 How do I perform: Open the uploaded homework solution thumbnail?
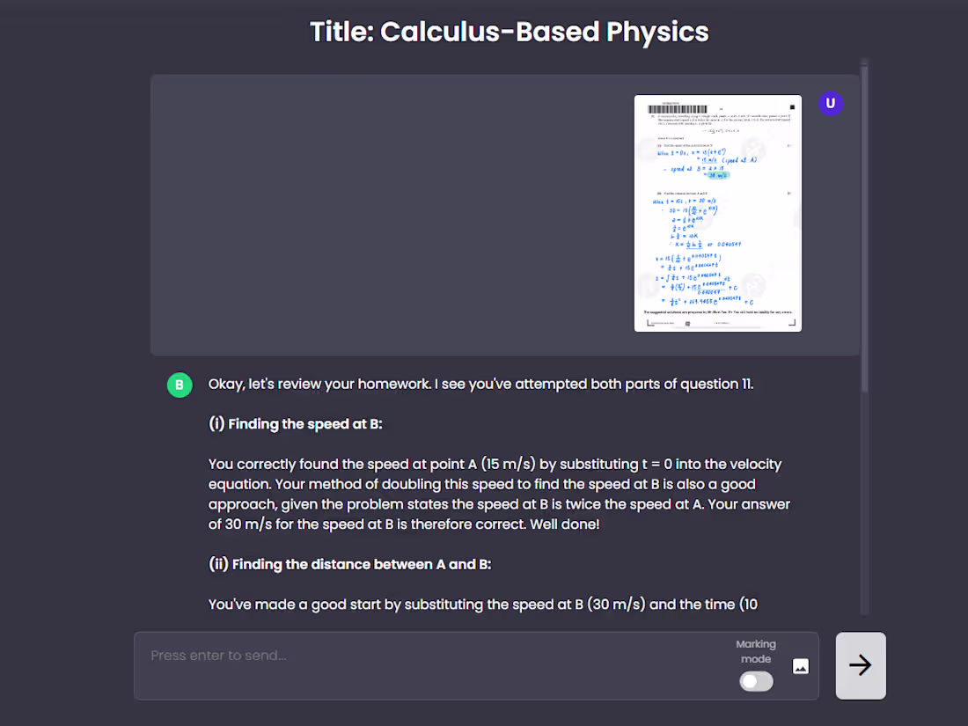[717, 214]
